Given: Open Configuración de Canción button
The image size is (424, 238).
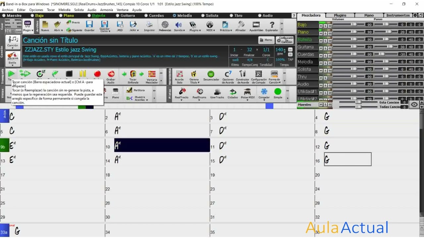Looking at the screenshot, I should click(x=285, y=40).
